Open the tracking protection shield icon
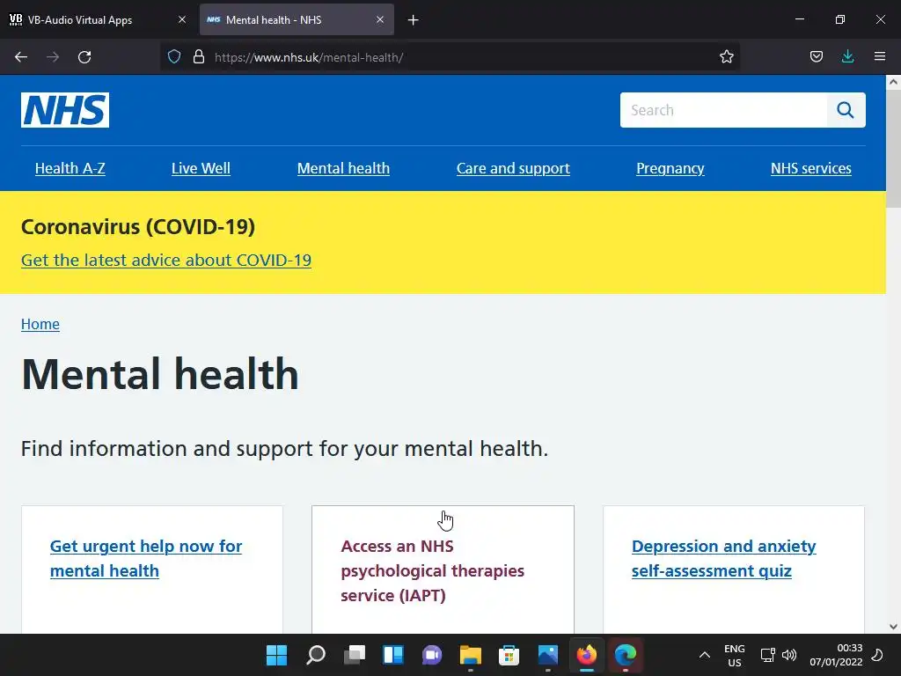The width and height of the screenshot is (901, 676). click(x=174, y=56)
